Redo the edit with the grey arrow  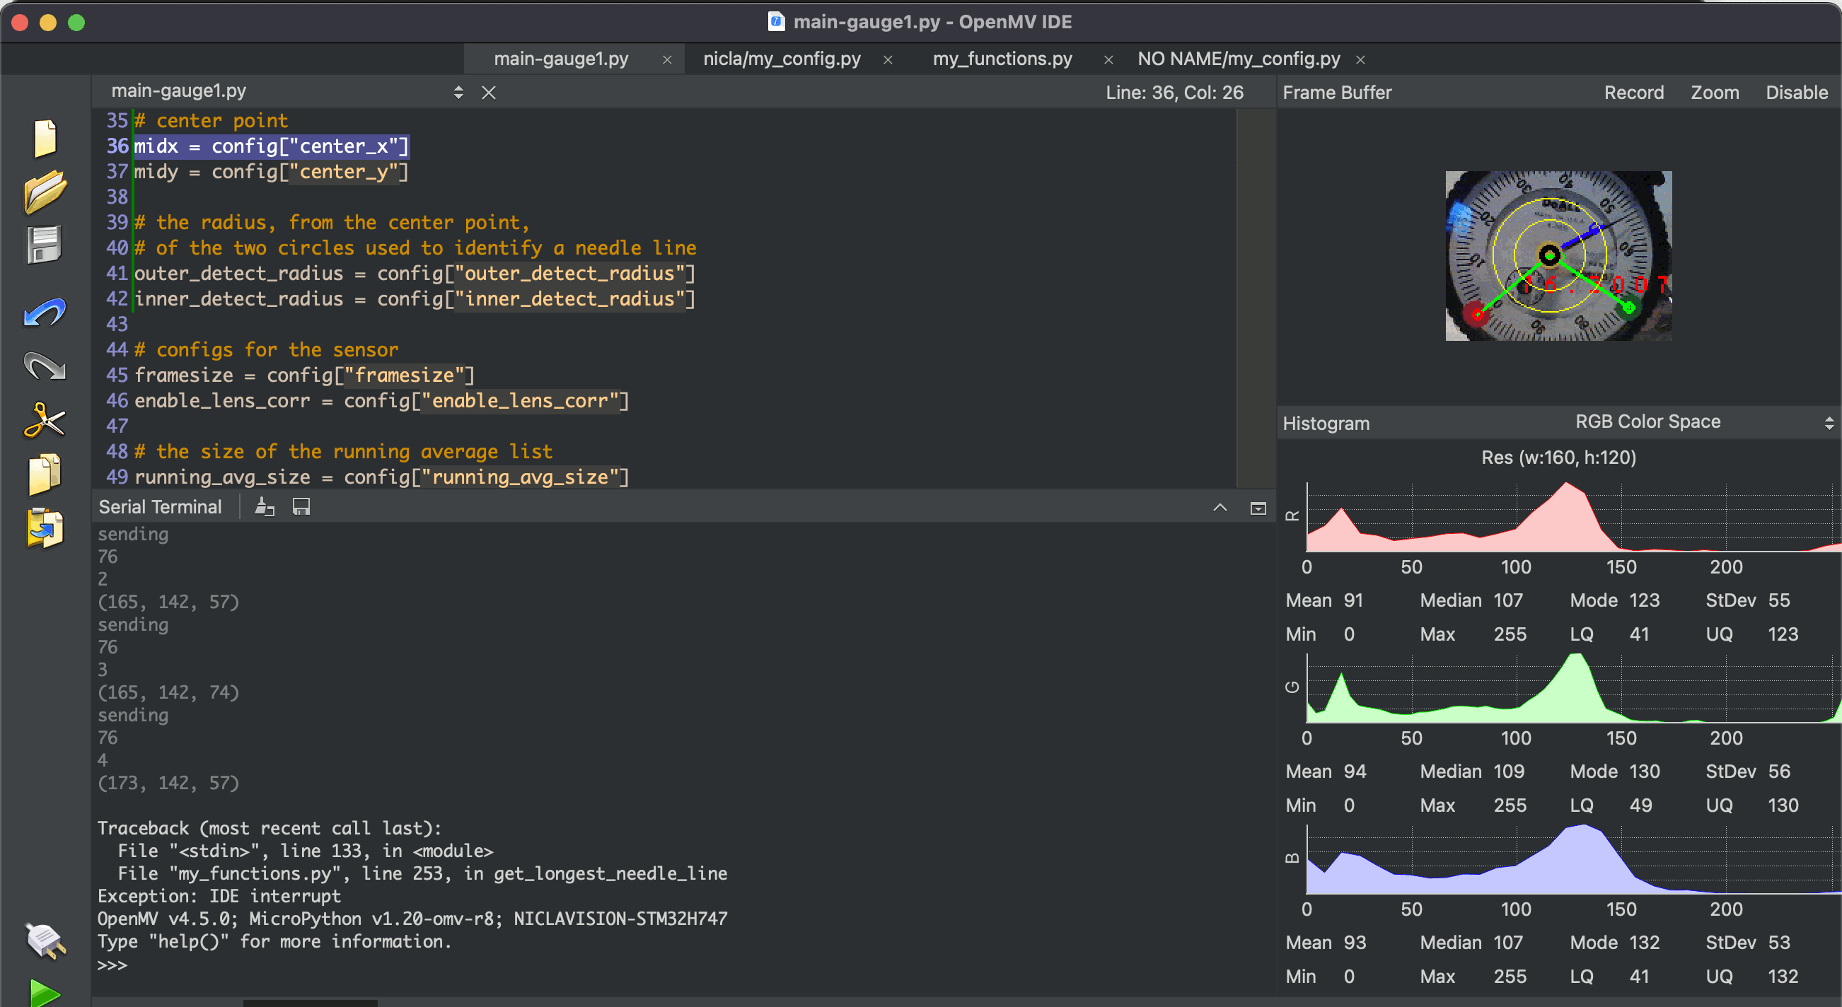click(45, 366)
